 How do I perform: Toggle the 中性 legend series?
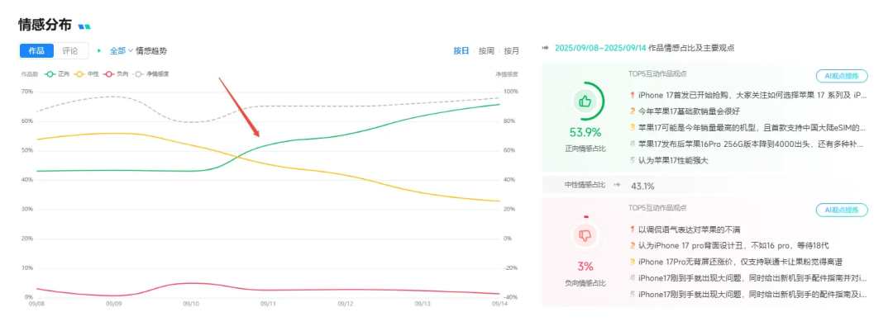click(86, 74)
